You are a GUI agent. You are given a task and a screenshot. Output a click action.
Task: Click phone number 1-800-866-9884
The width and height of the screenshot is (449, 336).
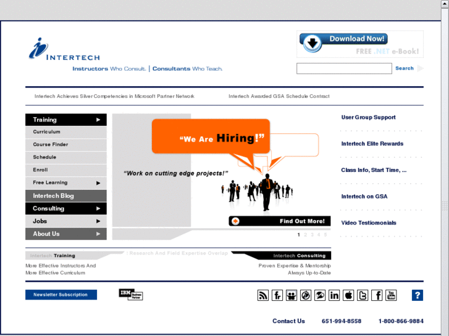pyautogui.click(x=401, y=321)
